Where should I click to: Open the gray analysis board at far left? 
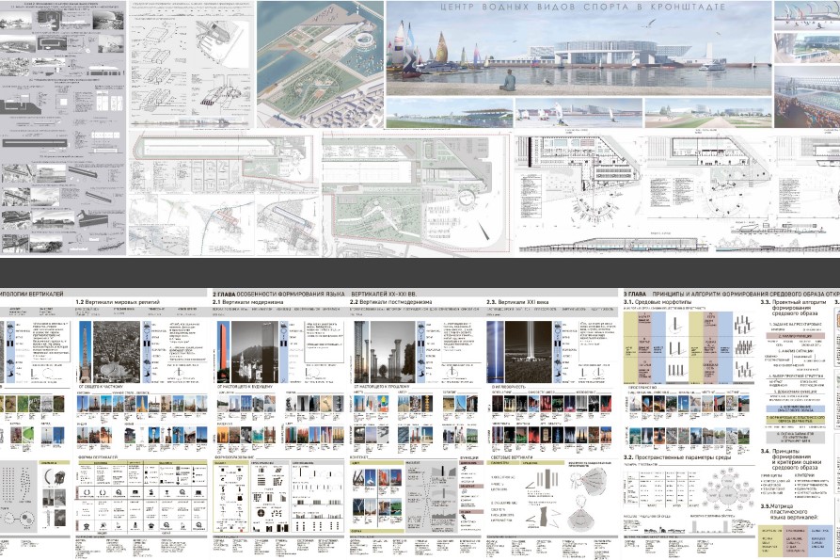point(62,127)
